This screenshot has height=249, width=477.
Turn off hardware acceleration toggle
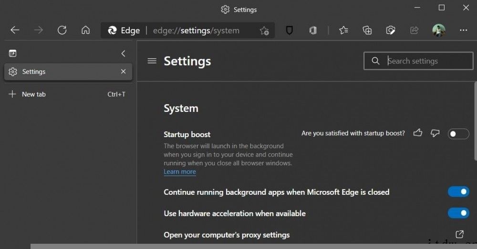tap(458, 213)
